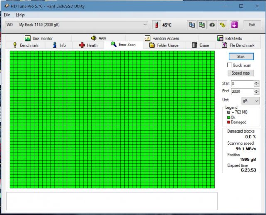
Task: Open the Erase tab
Action: [x=200, y=45]
